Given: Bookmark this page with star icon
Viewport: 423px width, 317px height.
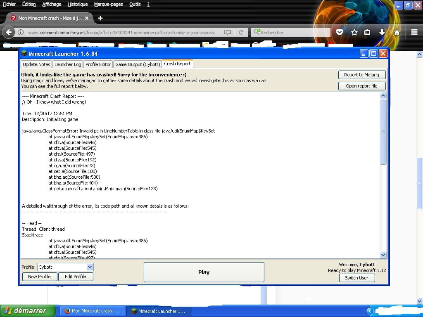Looking at the screenshot, I should pos(354,32).
